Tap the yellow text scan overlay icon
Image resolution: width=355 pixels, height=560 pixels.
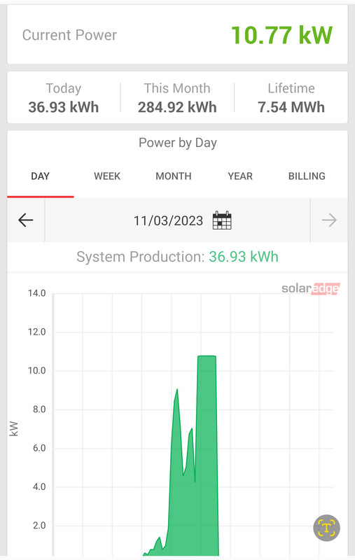pyautogui.click(x=326, y=528)
